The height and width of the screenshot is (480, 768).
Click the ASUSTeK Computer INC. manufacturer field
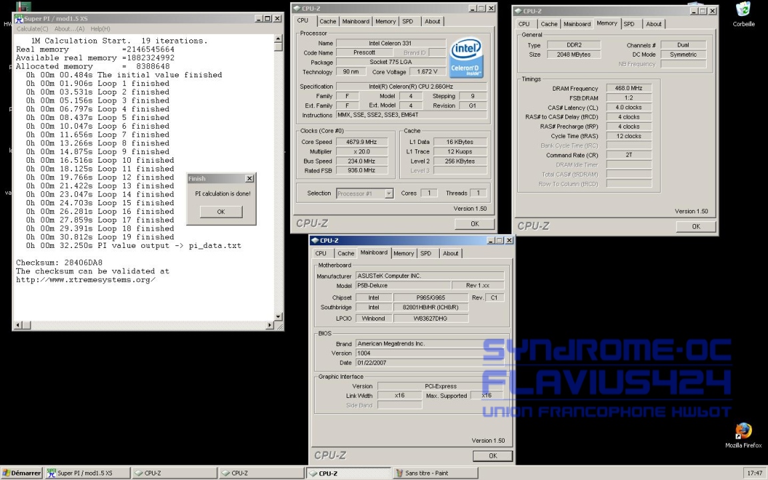pos(429,276)
